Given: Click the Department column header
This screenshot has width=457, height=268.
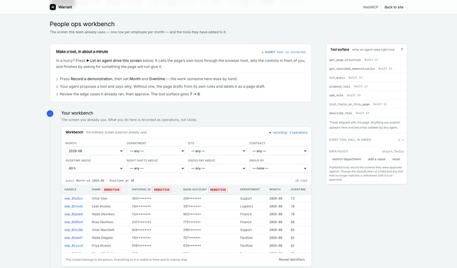Looking at the screenshot, I should (250, 190).
